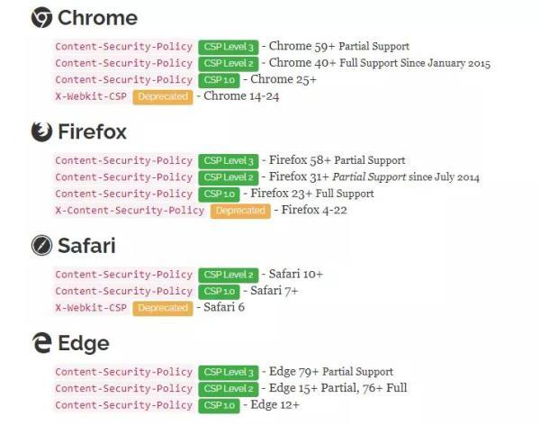The height and width of the screenshot is (425, 540).
Task: Click the Safari section heading
Action: [86, 246]
